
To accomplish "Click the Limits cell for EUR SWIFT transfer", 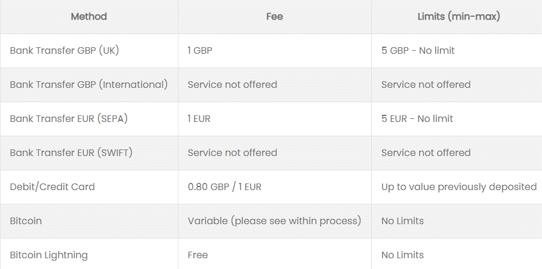I will tap(426, 153).
